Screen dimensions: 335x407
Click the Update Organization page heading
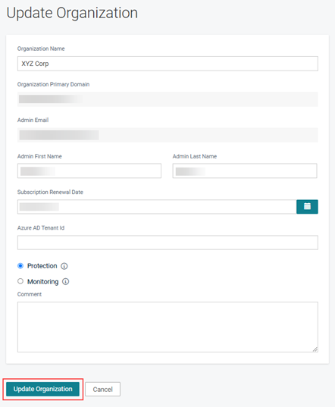[72, 13]
